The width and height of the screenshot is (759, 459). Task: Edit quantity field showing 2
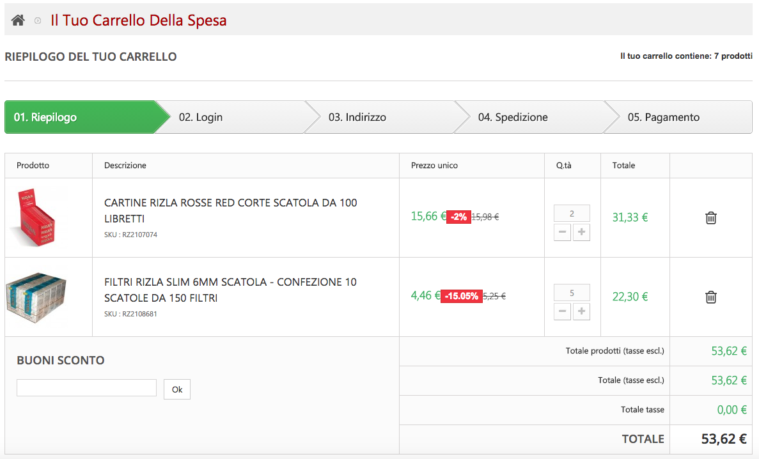click(572, 214)
